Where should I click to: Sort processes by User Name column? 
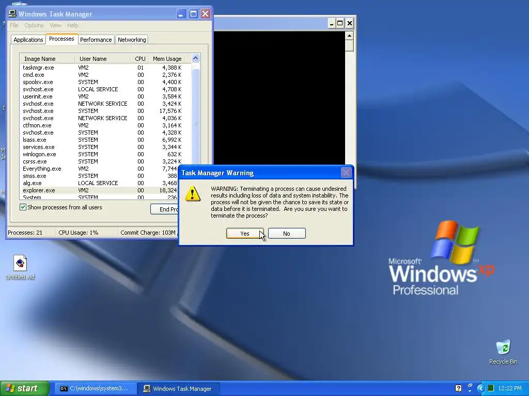click(103, 59)
